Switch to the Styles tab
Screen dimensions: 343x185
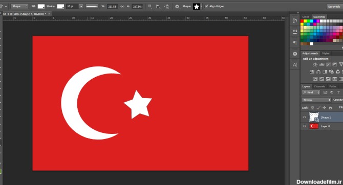coord(326,54)
